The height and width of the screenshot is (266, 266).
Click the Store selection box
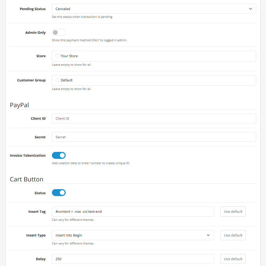pos(154,56)
